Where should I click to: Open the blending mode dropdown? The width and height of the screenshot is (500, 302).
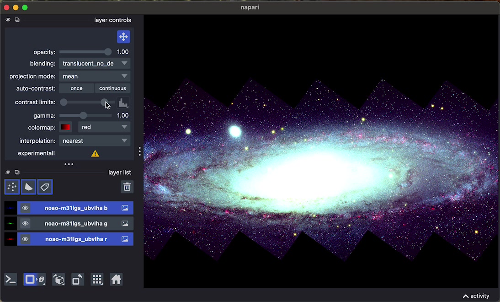tap(95, 64)
